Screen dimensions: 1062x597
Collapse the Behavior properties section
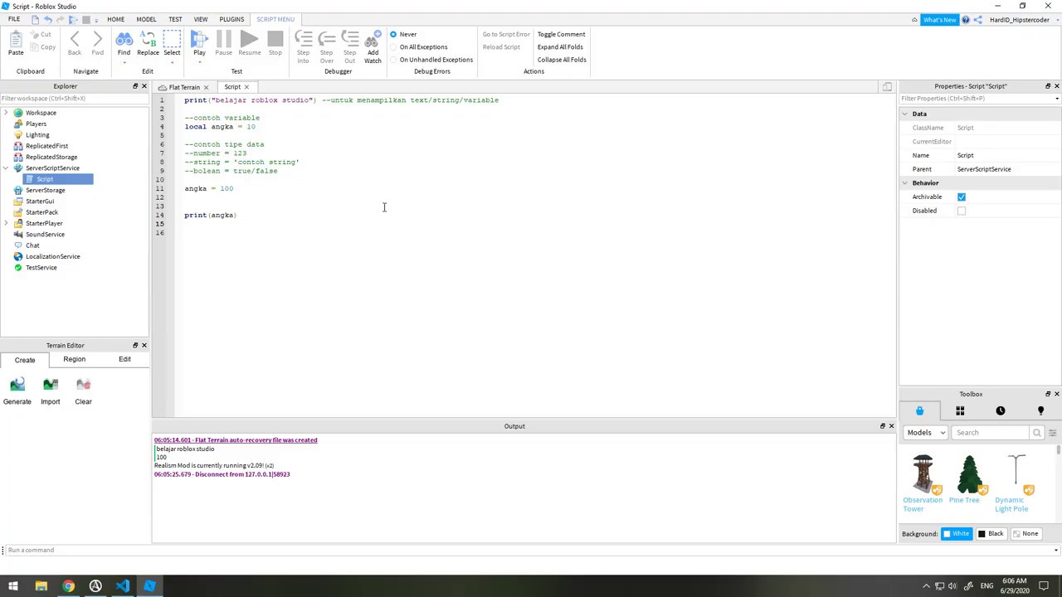[x=905, y=183]
